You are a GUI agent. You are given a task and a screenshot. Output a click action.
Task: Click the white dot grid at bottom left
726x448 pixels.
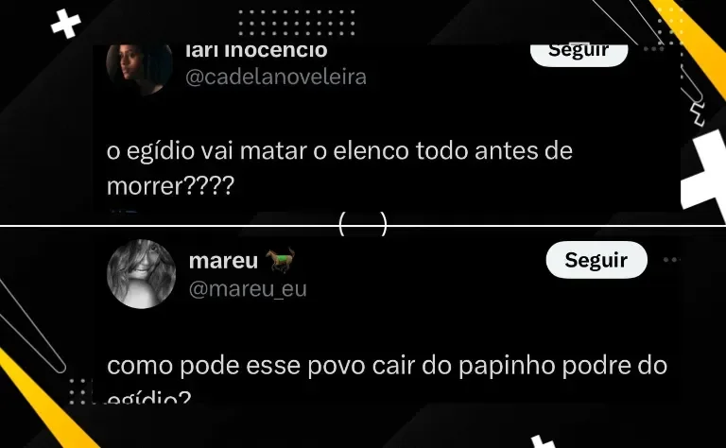pyautogui.click(x=78, y=391)
